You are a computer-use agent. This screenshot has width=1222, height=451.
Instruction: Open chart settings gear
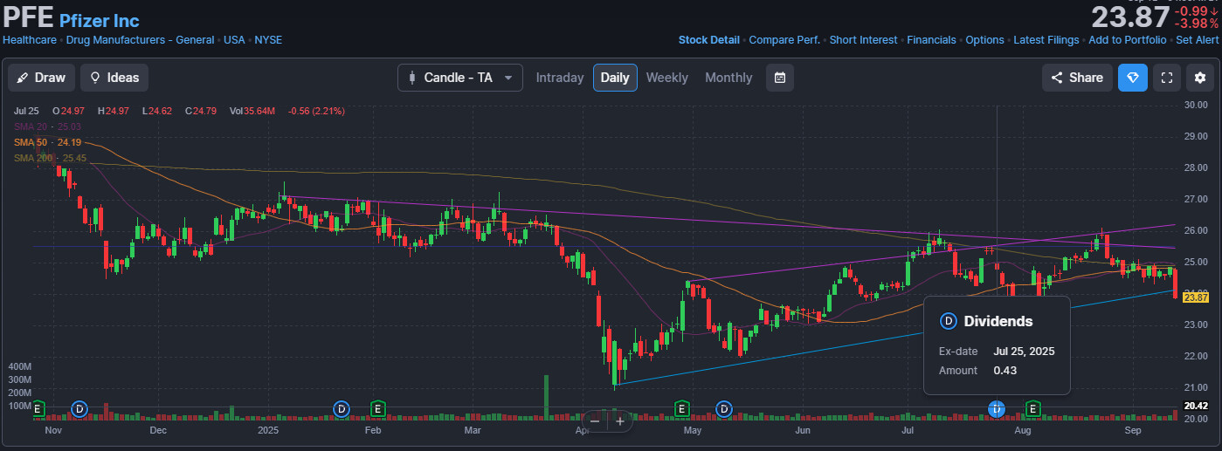pyautogui.click(x=1200, y=78)
